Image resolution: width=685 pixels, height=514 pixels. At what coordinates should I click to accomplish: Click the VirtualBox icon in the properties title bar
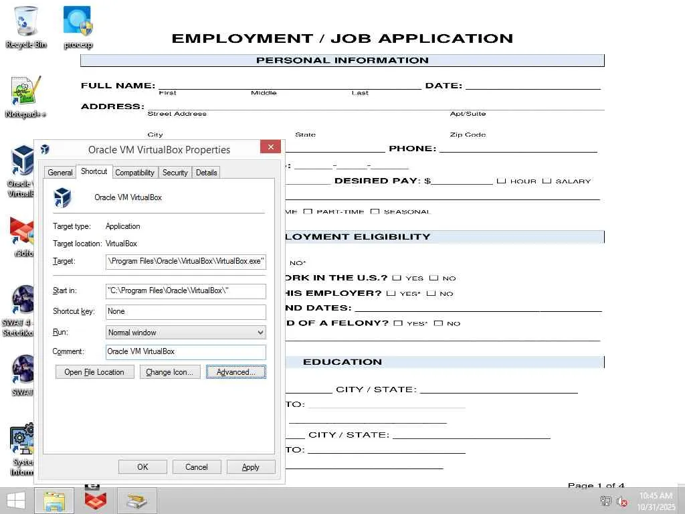click(45, 149)
